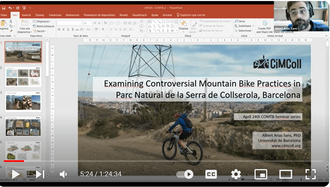
Task: Open the Substitueix dropdown arrow
Action: click(253, 26)
